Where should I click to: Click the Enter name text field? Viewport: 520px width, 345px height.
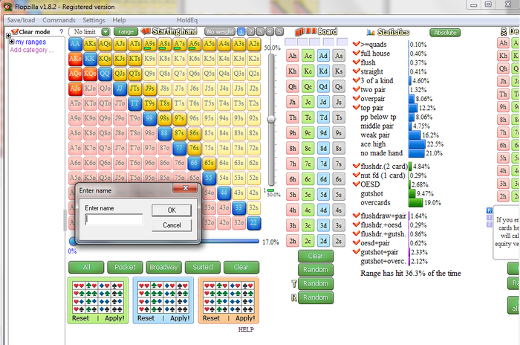click(114, 219)
